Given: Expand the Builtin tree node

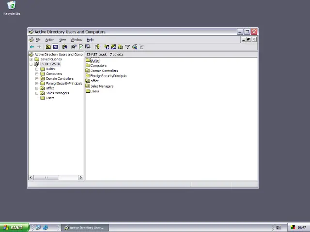Looking at the screenshot, I should (37, 69).
